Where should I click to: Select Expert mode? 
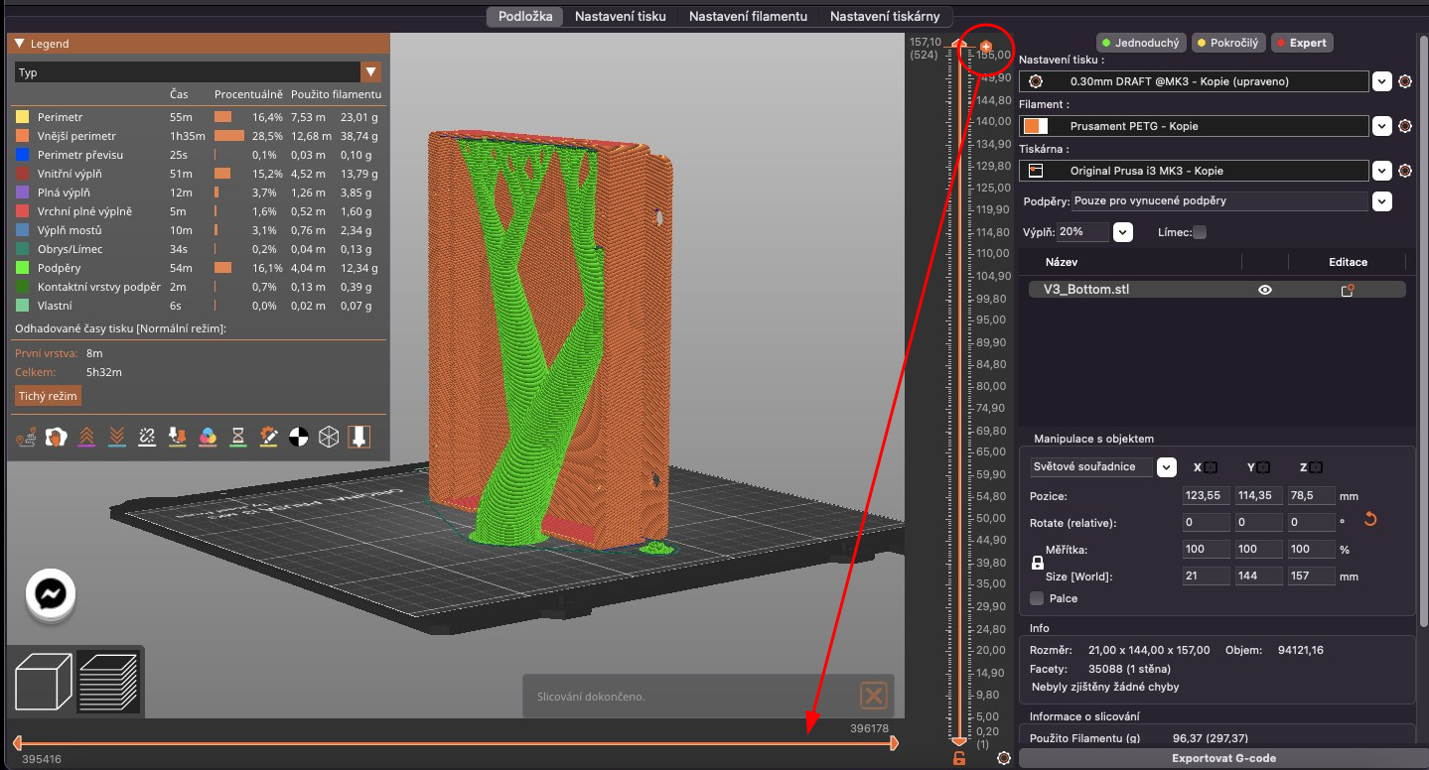tap(1303, 43)
